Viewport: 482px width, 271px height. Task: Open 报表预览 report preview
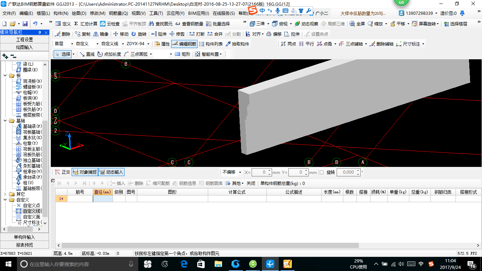click(25, 245)
